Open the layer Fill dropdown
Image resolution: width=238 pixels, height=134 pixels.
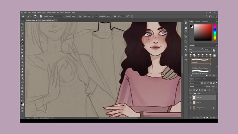coord(216,90)
